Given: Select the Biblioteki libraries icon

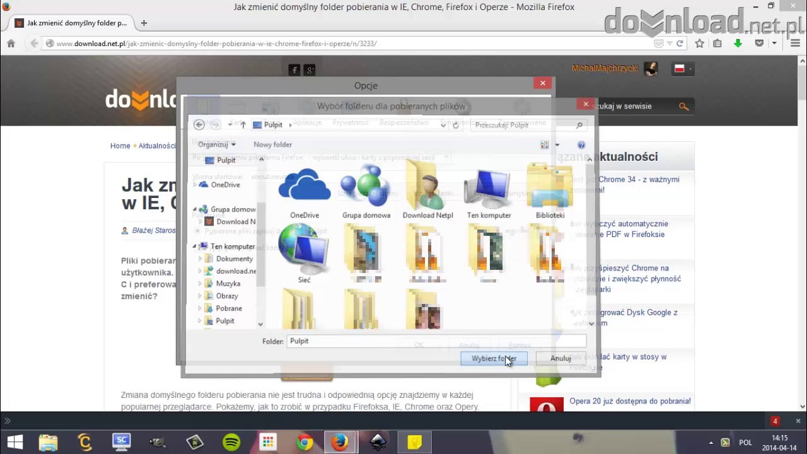Looking at the screenshot, I should (x=550, y=185).
